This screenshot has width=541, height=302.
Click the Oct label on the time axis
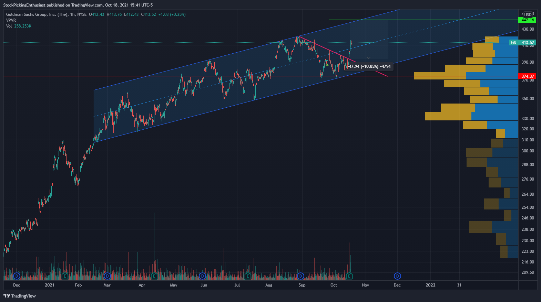(334, 285)
